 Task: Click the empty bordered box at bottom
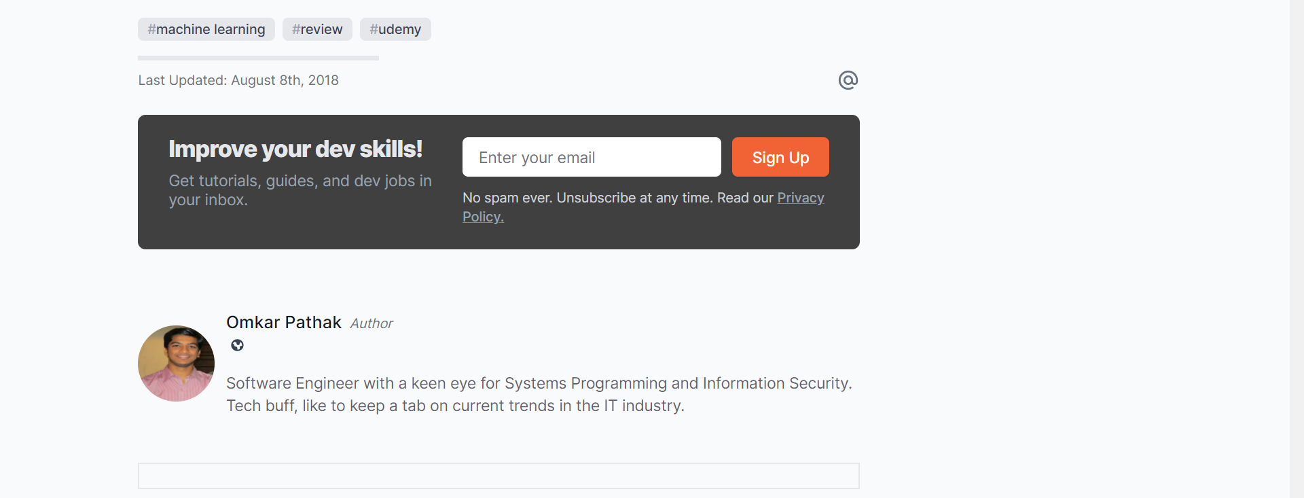click(499, 476)
